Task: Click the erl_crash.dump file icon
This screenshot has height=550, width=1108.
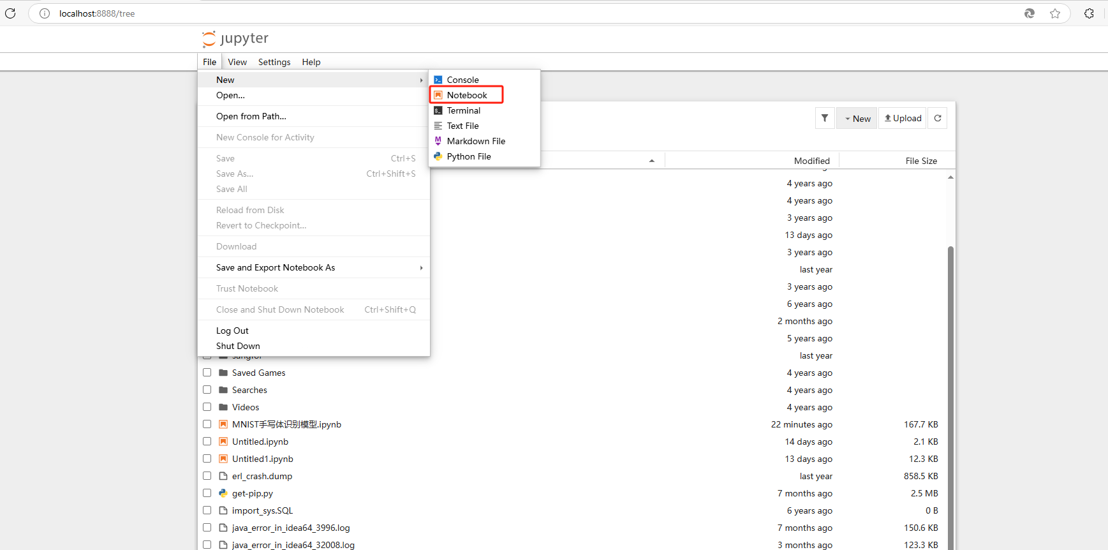Action: click(x=223, y=476)
